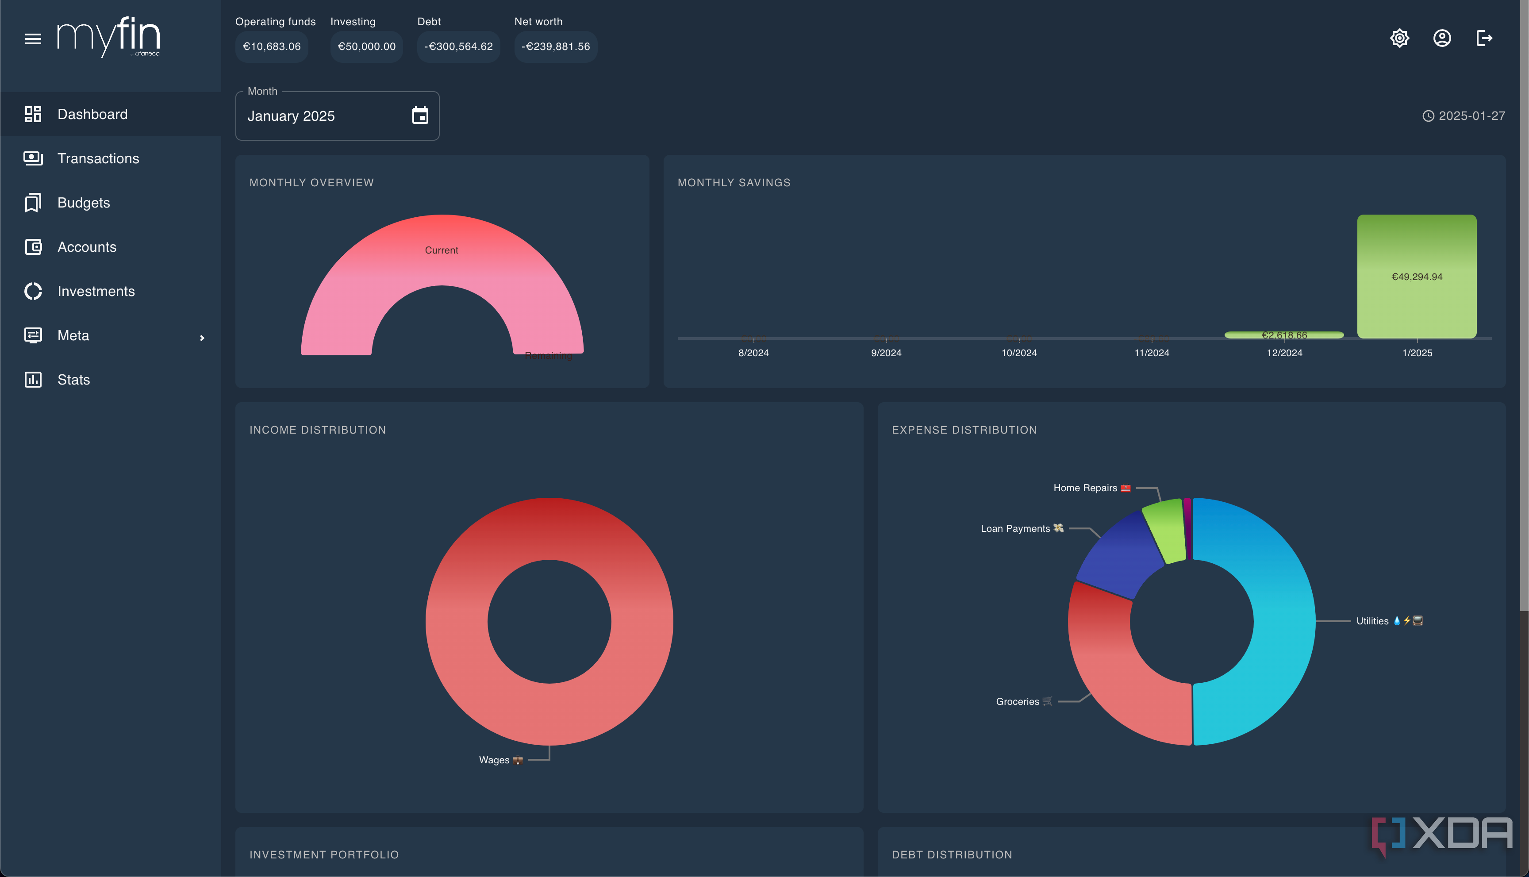Click the dark blue Loan Payments slice
Screen dimensions: 1529x877
click(1120, 554)
